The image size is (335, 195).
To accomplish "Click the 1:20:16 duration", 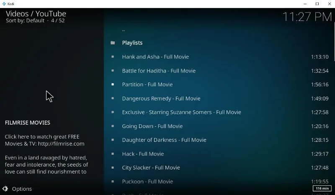I will [320, 126].
